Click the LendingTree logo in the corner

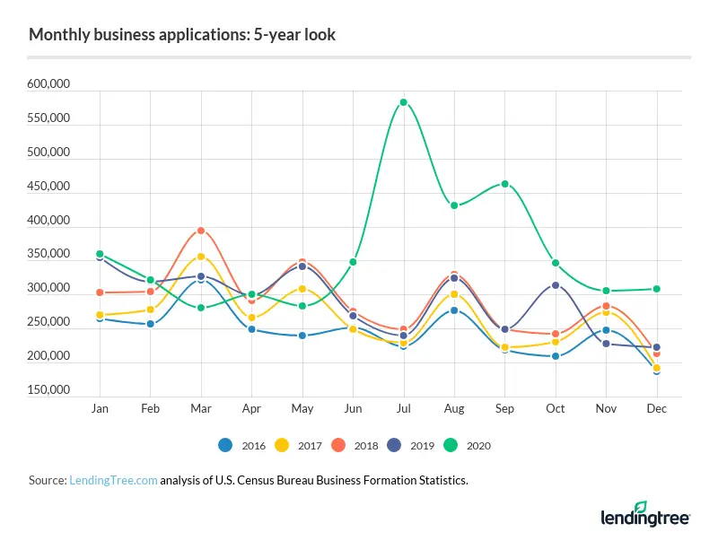pyautogui.click(x=644, y=516)
